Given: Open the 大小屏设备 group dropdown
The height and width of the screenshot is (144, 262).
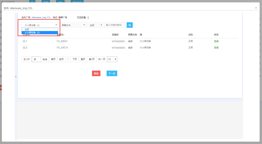Looking at the screenshot, I should 40,25.
